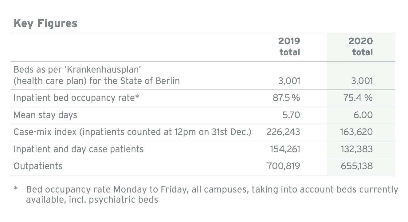Click the 154,261 inpatient value
Viewport: 408px width, 222px height.
[285, 149]
